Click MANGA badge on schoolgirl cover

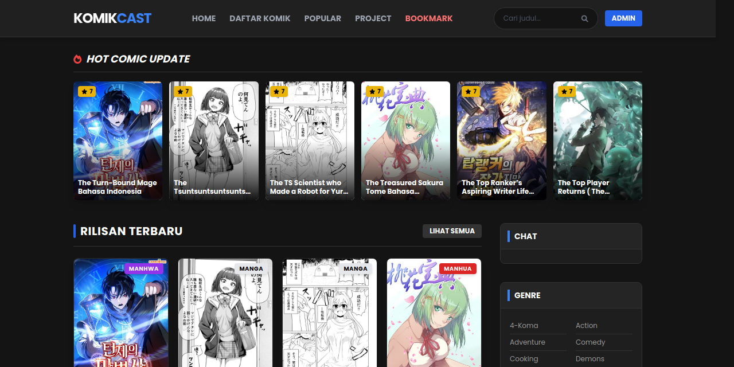click(x=251, y=268)
